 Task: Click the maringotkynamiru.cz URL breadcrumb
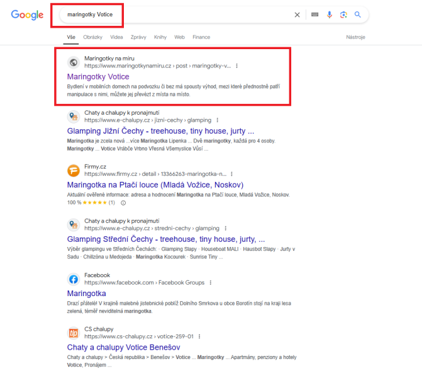157,66
